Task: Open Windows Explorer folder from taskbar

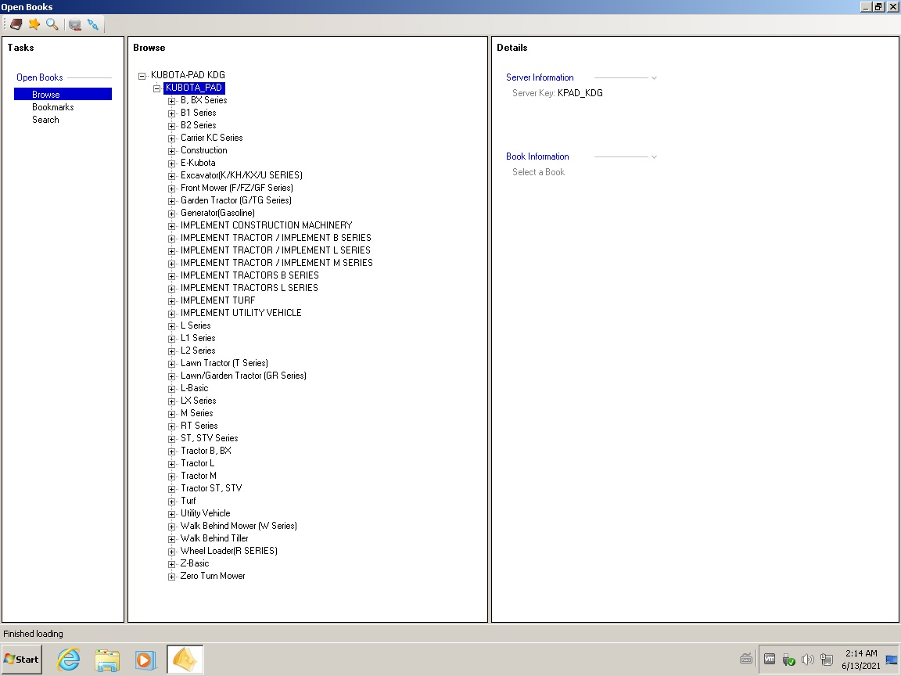Action: coord(107,660)
